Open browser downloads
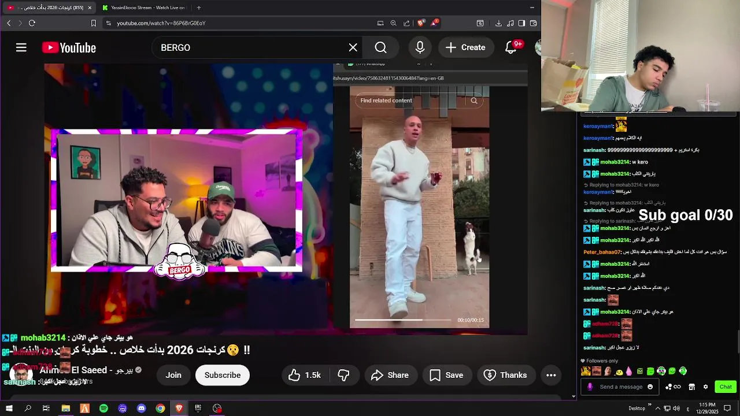Image resolution: width=740 pixels, height=416 pixels. pyautogui.click(x=498, y=23)
